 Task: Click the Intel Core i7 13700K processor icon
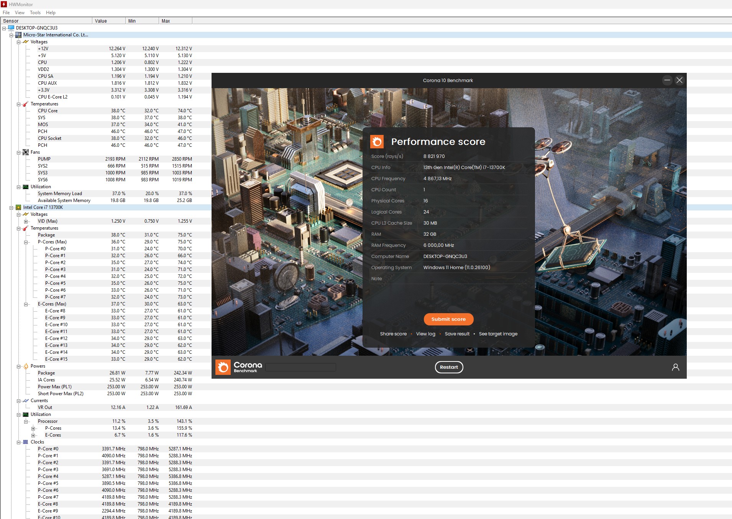coord(18,207)
